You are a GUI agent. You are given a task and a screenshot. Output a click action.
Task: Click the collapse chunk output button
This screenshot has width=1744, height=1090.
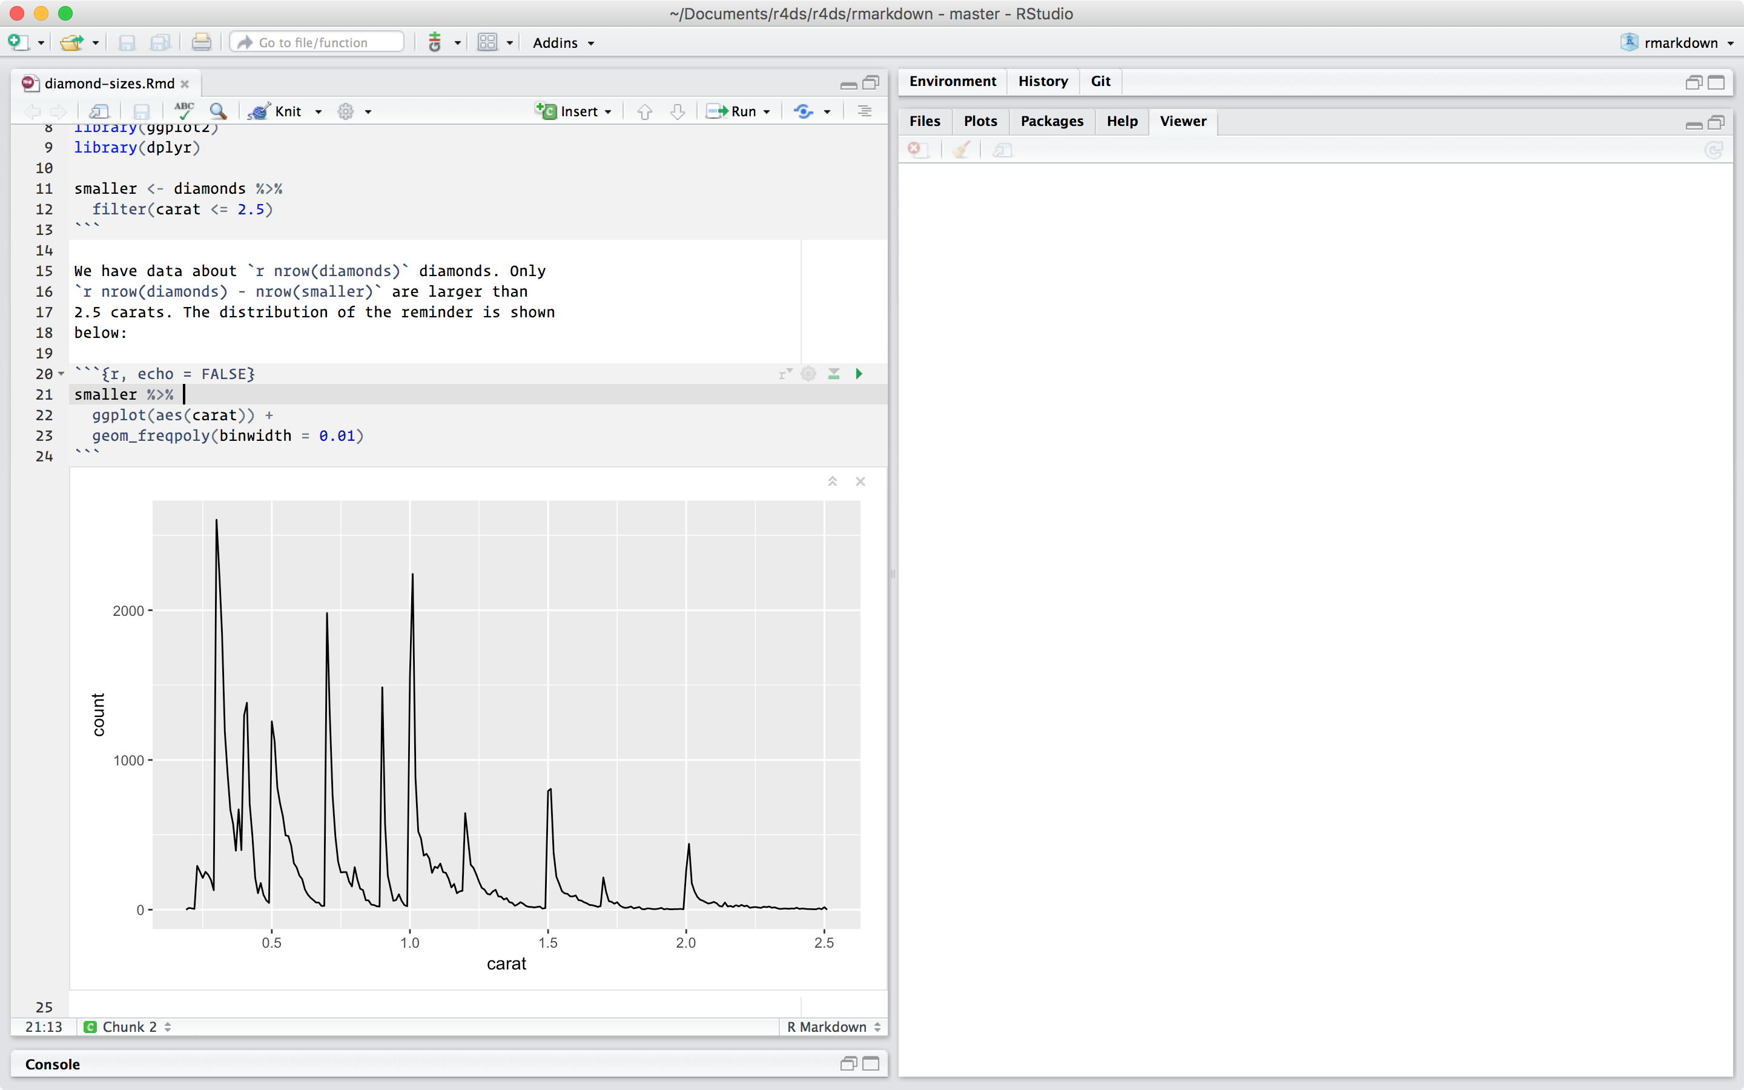[x=833, y=480]
